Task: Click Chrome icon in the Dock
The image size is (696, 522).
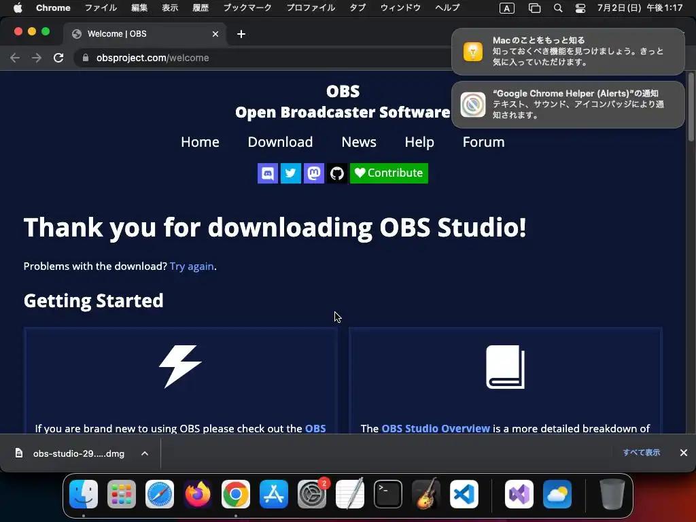Action: coord(236,494)
